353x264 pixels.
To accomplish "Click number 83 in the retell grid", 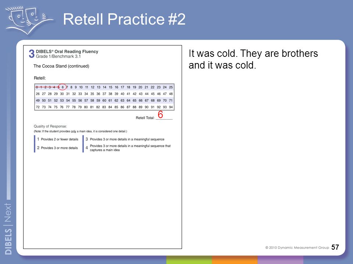I will (104, 107).
